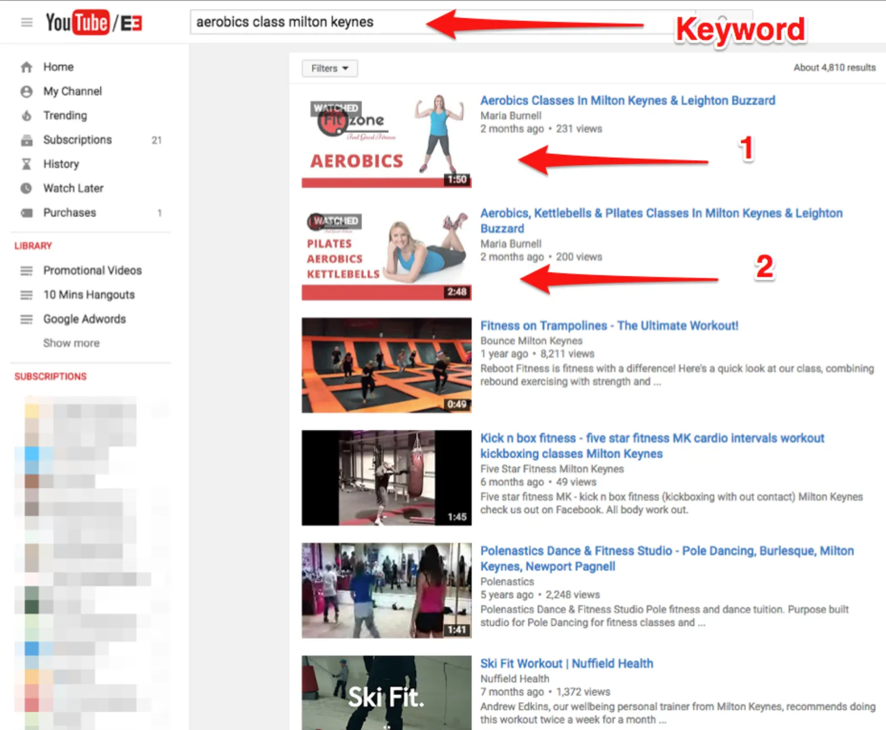This screenshot has height=730, width=886.
Task: Open Polenastics Dance & Fitness Studio title
Action: coord(667,558)
